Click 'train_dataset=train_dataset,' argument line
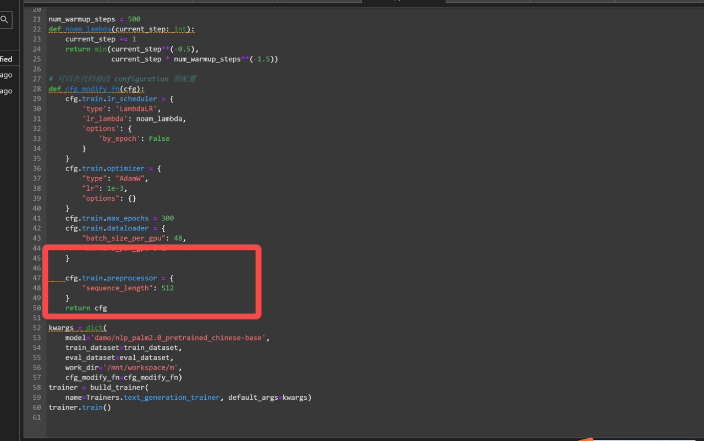The height and width of the screenshot is (441, 704). [124, 348]
